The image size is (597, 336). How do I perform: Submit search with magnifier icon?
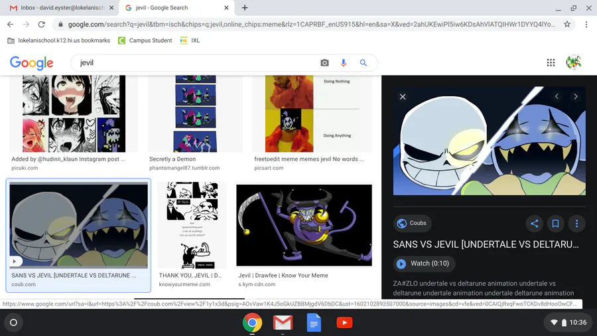click(x=364, y=63)
